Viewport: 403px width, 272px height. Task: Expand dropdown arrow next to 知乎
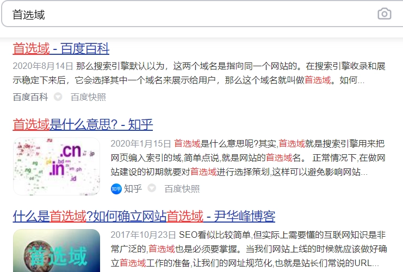[152, 188]
